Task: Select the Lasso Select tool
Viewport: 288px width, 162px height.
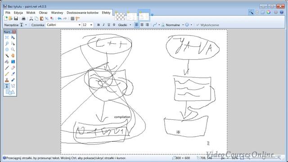Action: coord(7,44)
